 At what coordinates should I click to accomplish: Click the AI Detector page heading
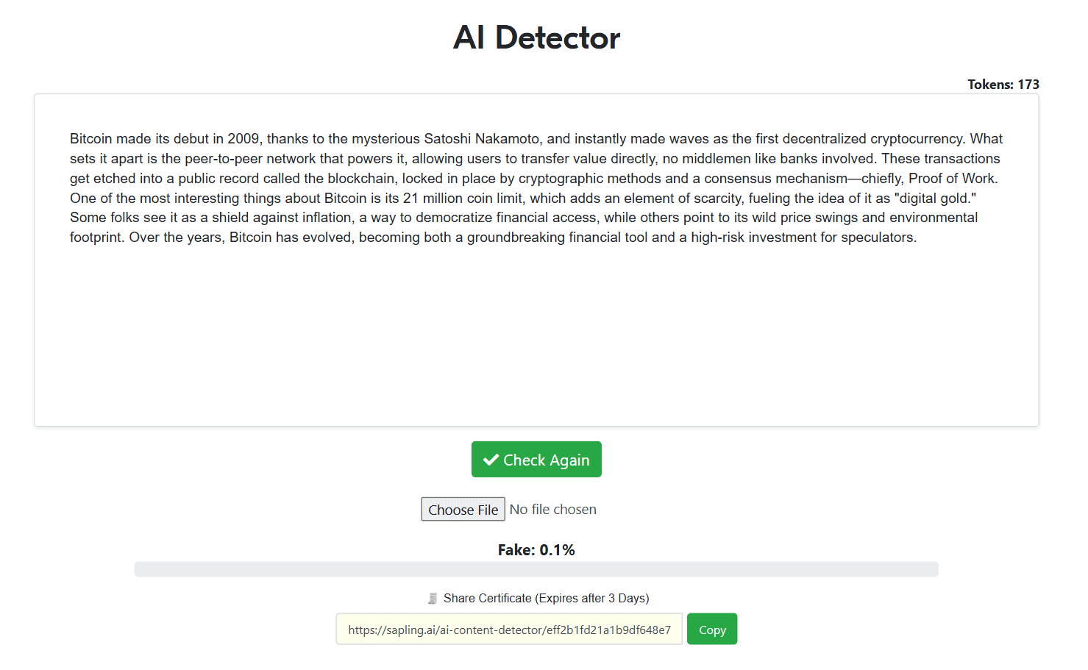coord(536,38)
